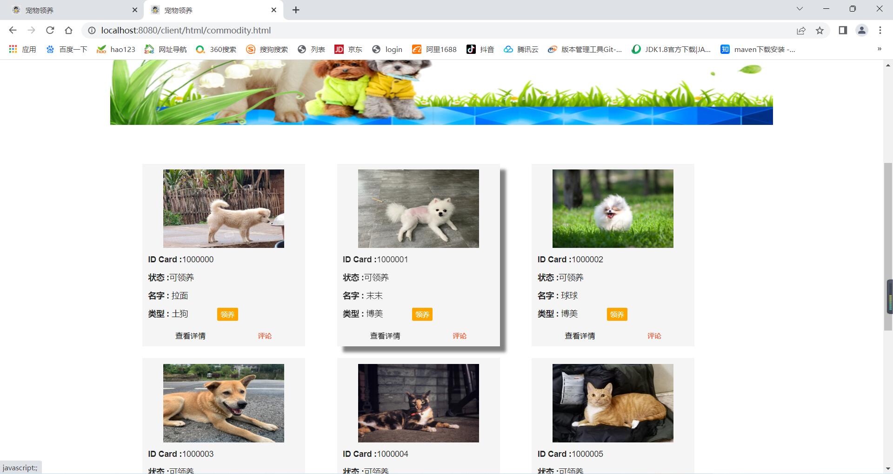893x474 pixels.
Task: Select the 名字 : 球球 text
Action: coord(558,296)
